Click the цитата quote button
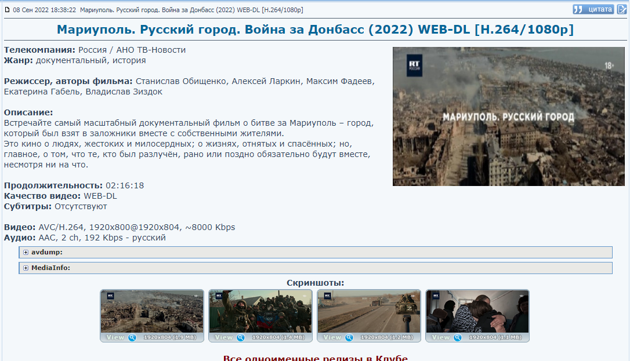This screenshot has height=361, width=637. coord(593,9)
